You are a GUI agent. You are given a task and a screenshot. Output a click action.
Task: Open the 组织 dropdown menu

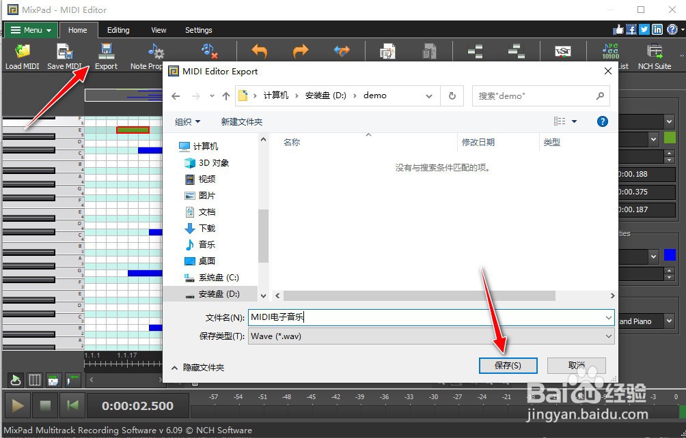coord(187,122)
